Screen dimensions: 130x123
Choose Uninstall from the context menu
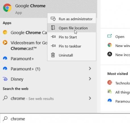tap(72, 55)
